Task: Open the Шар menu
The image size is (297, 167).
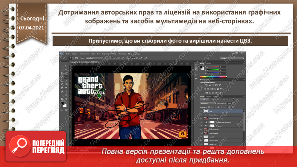Action: point(93,54)
